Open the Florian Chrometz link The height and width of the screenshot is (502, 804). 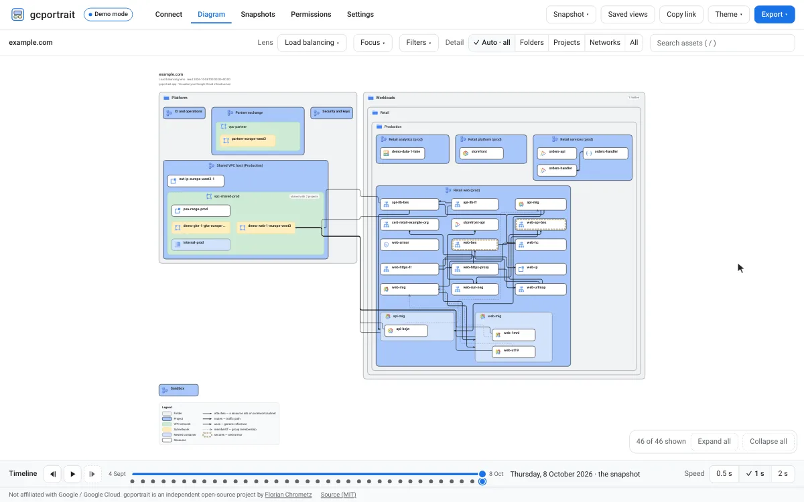point(289,495)
